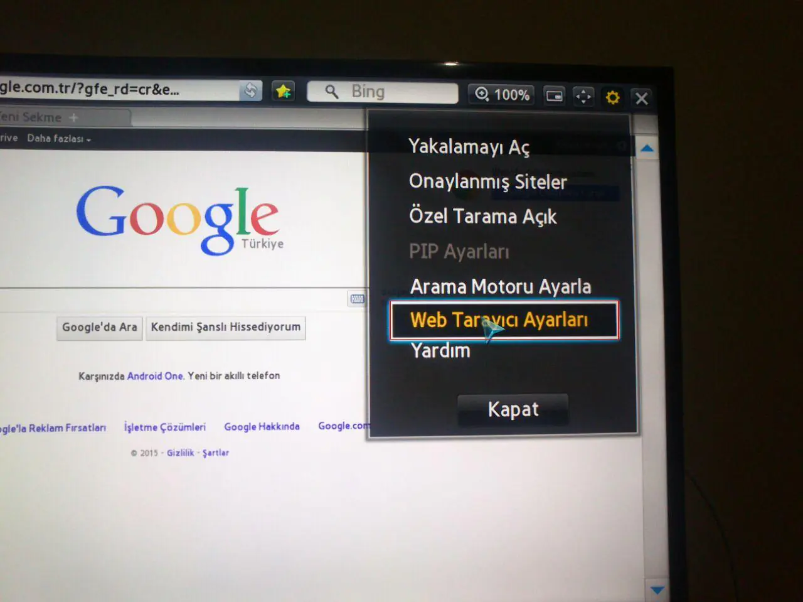
Task: Close the browser with the X icon
Action: (x=641, y=98)
